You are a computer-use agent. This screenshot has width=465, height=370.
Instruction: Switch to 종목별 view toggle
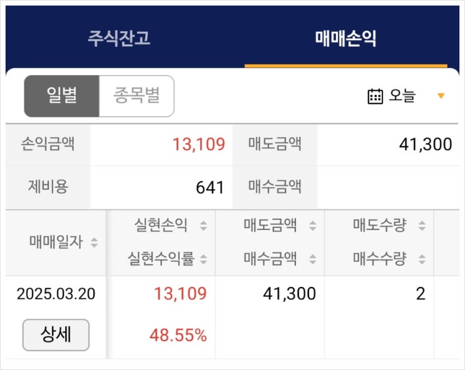(x=136, y=96)
